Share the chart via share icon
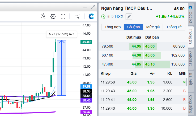 (x=77, y=16)
